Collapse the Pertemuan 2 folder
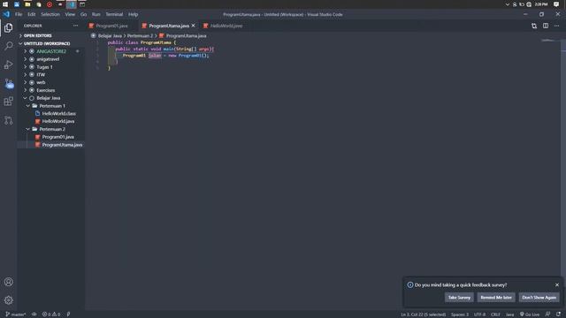The image size is (566, 318). coord(52,129)
